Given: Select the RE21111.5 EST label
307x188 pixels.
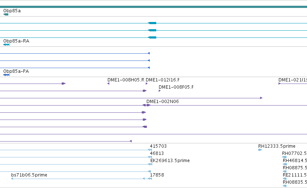Looking at the screenshot, I should (295, 175).
